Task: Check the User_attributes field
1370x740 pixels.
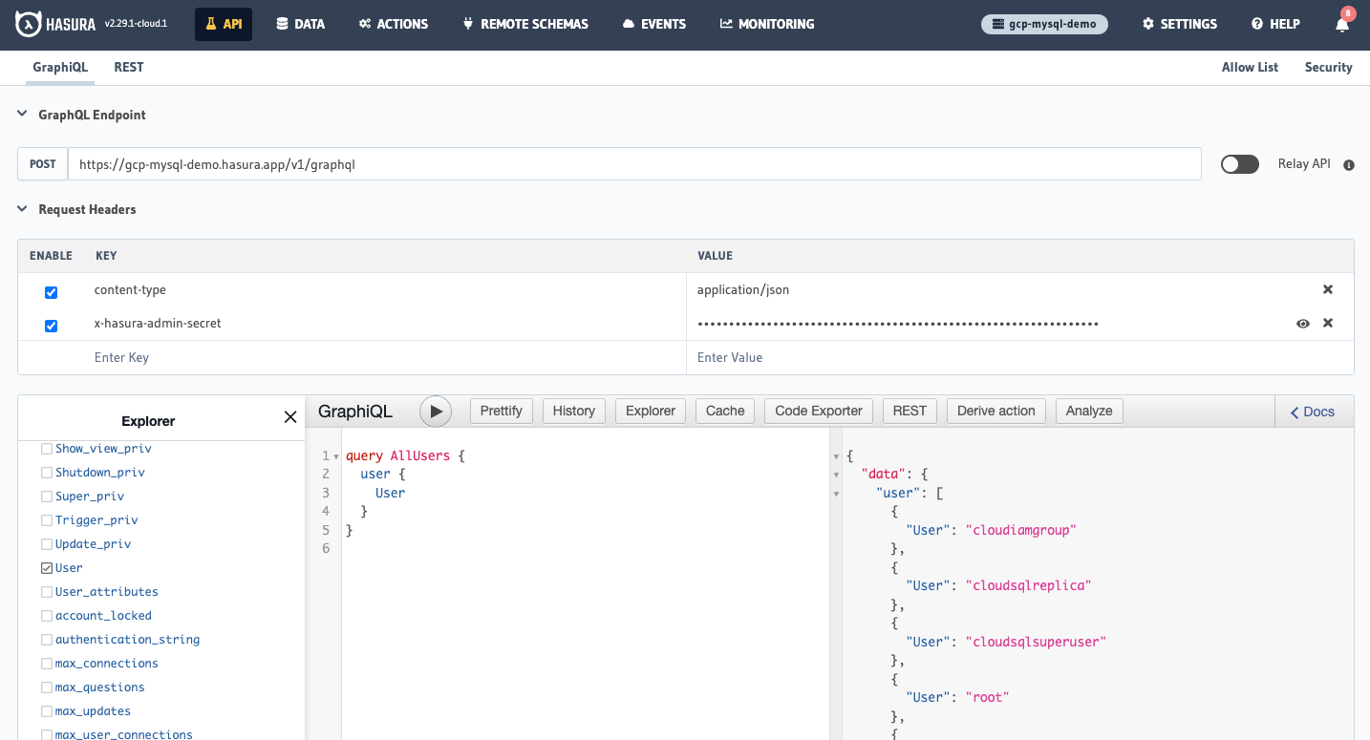Action: pyautogui.click(x=47, y=591)
